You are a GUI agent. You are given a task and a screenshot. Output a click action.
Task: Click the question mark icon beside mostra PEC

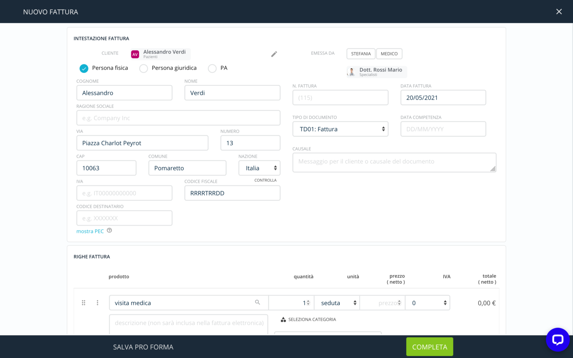[x=109, y=230]
